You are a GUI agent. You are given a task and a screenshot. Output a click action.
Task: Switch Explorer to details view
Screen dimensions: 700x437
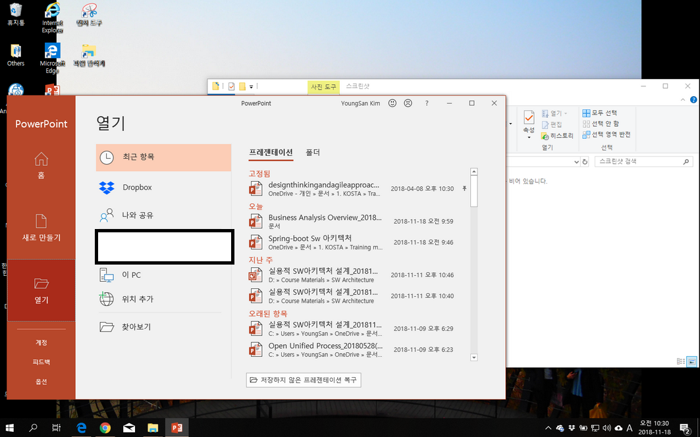[681, 361]
